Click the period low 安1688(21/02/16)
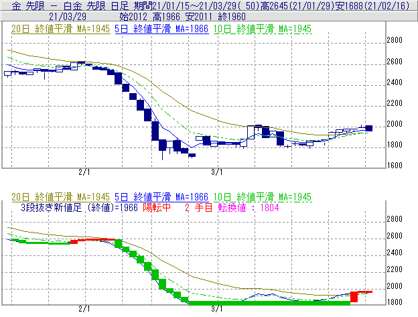Viewport: 418px width, 317px height. click(x=372, y=6)
